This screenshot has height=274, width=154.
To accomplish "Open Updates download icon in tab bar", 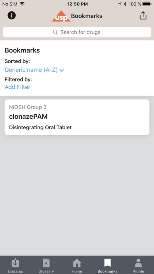I will [x=15, y=263].
